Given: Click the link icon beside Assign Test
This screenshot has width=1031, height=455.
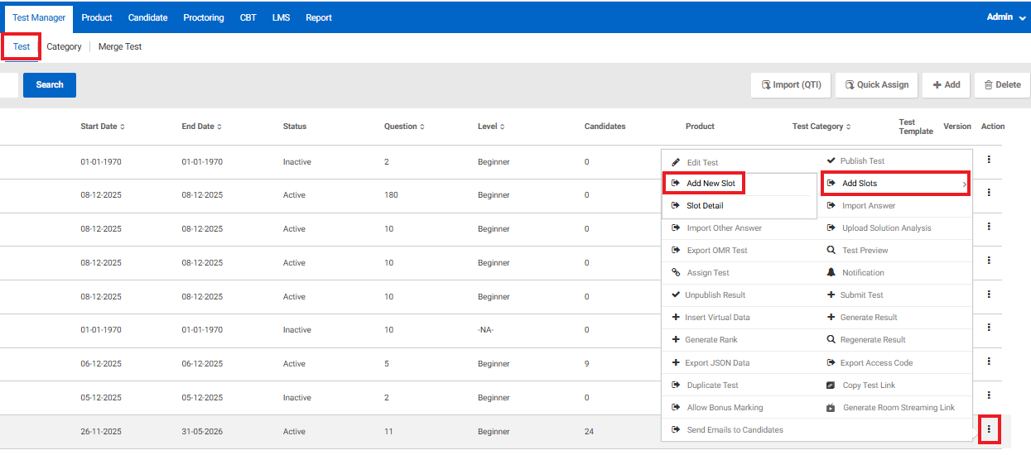Looking at the screenshot, I should pos(676,273).
